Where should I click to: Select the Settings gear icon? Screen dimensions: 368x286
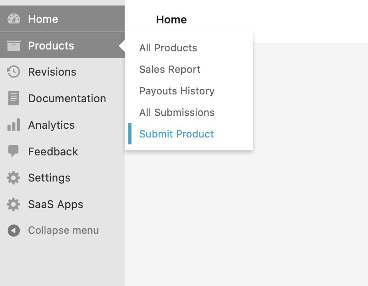click(13, 178)
